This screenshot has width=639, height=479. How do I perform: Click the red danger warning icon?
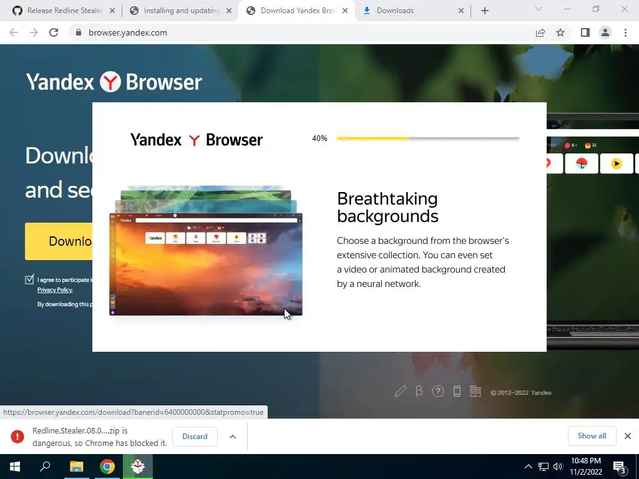click(17, 436)
